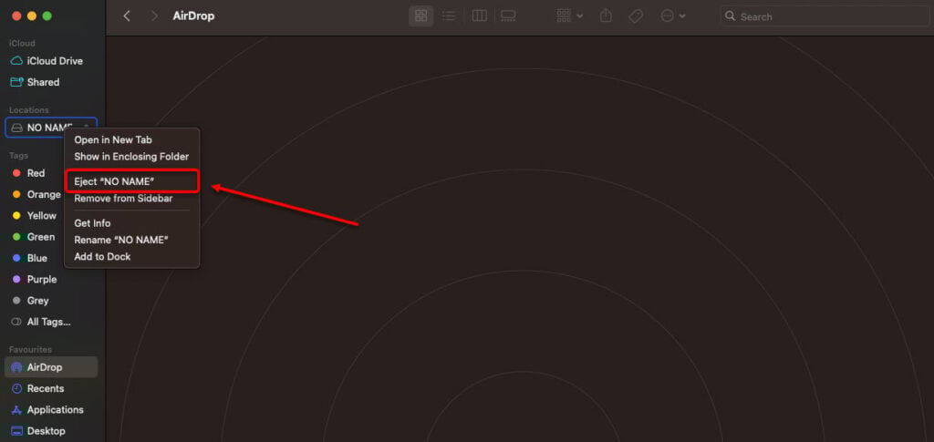934x442 pixels.
Task: Select the Yellow tag
Action: coord(35,215)
